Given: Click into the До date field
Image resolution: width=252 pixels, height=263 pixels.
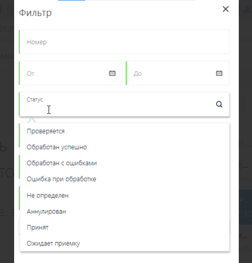Looking at the screenshot, I should 178,73.
